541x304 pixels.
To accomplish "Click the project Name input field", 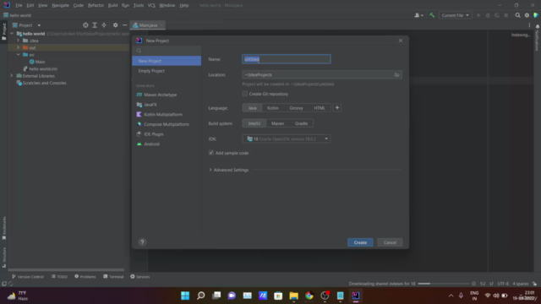I will [x=287, y=59].
